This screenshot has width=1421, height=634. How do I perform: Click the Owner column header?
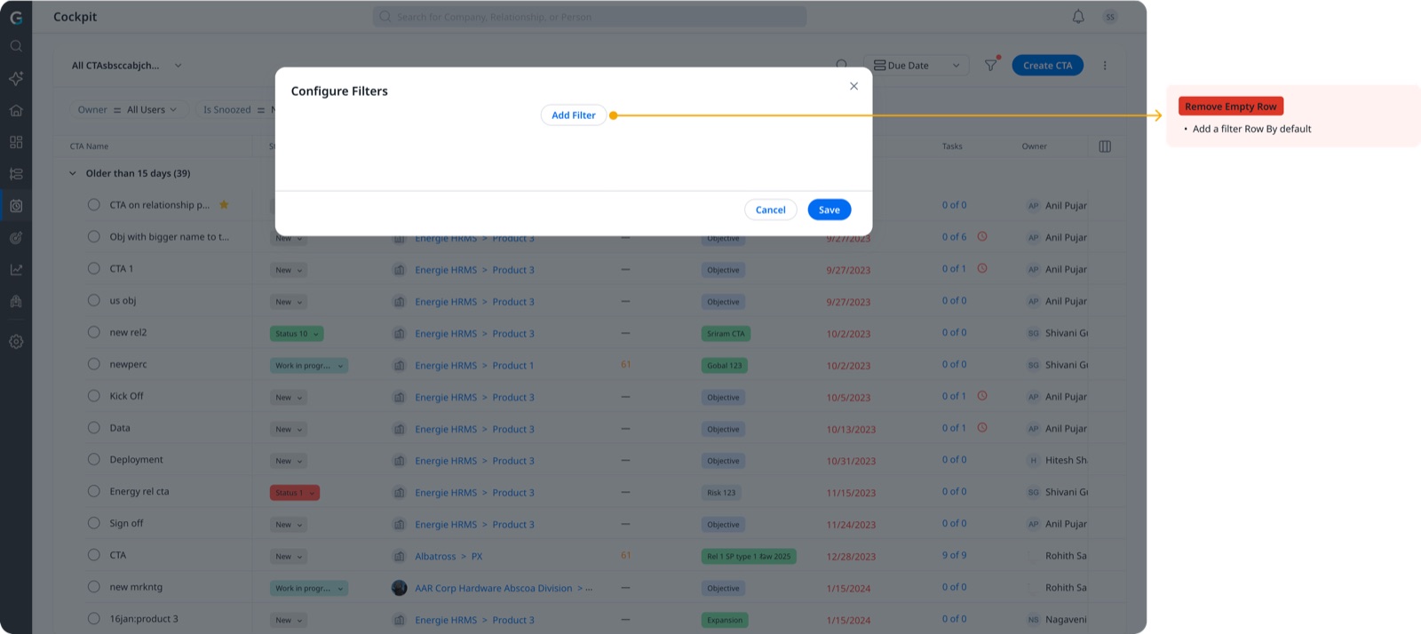coord(1034,147)
